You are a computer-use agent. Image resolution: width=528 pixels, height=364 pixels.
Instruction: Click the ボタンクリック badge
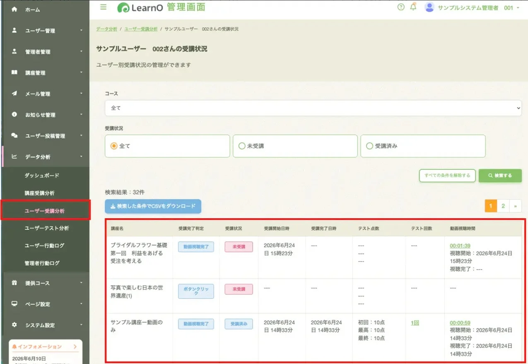pyautogui.click(x=196, y=291)
